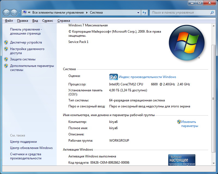
Task: Open the Файл menu
Action: (9, 21)
